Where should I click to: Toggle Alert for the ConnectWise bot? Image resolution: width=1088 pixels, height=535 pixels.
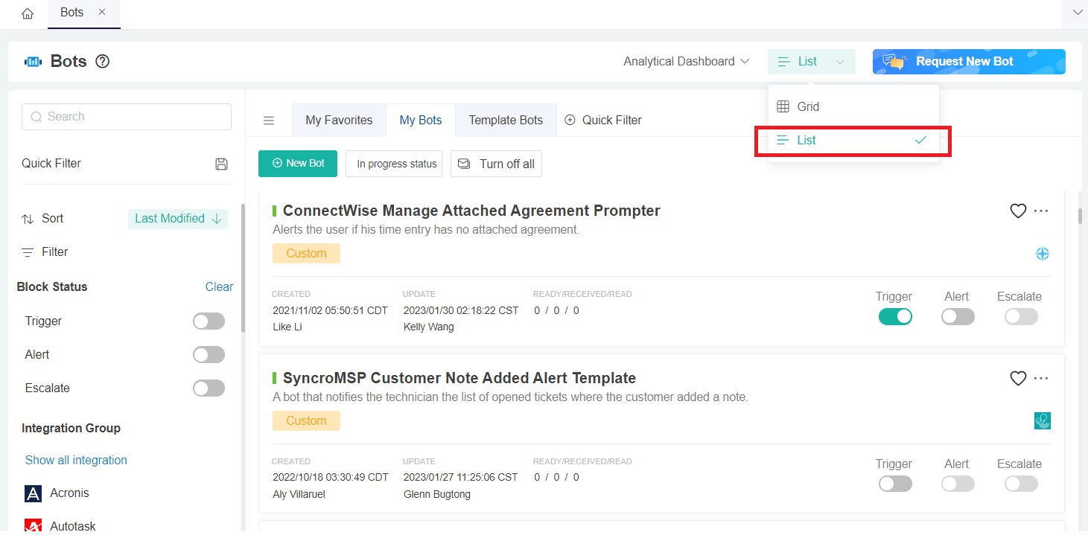point(957,316)
